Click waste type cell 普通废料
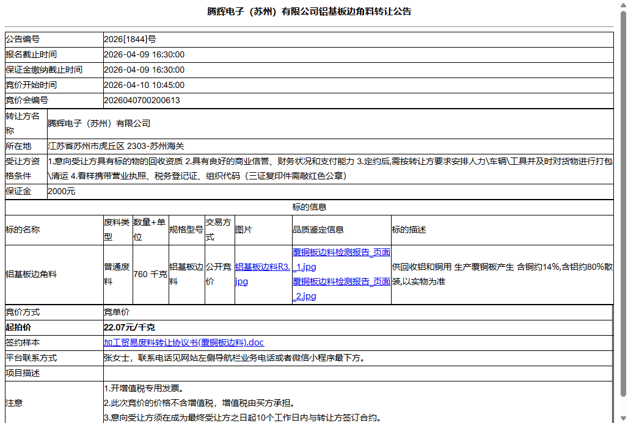Screen dimensions: 628x423 coord(118,274)
